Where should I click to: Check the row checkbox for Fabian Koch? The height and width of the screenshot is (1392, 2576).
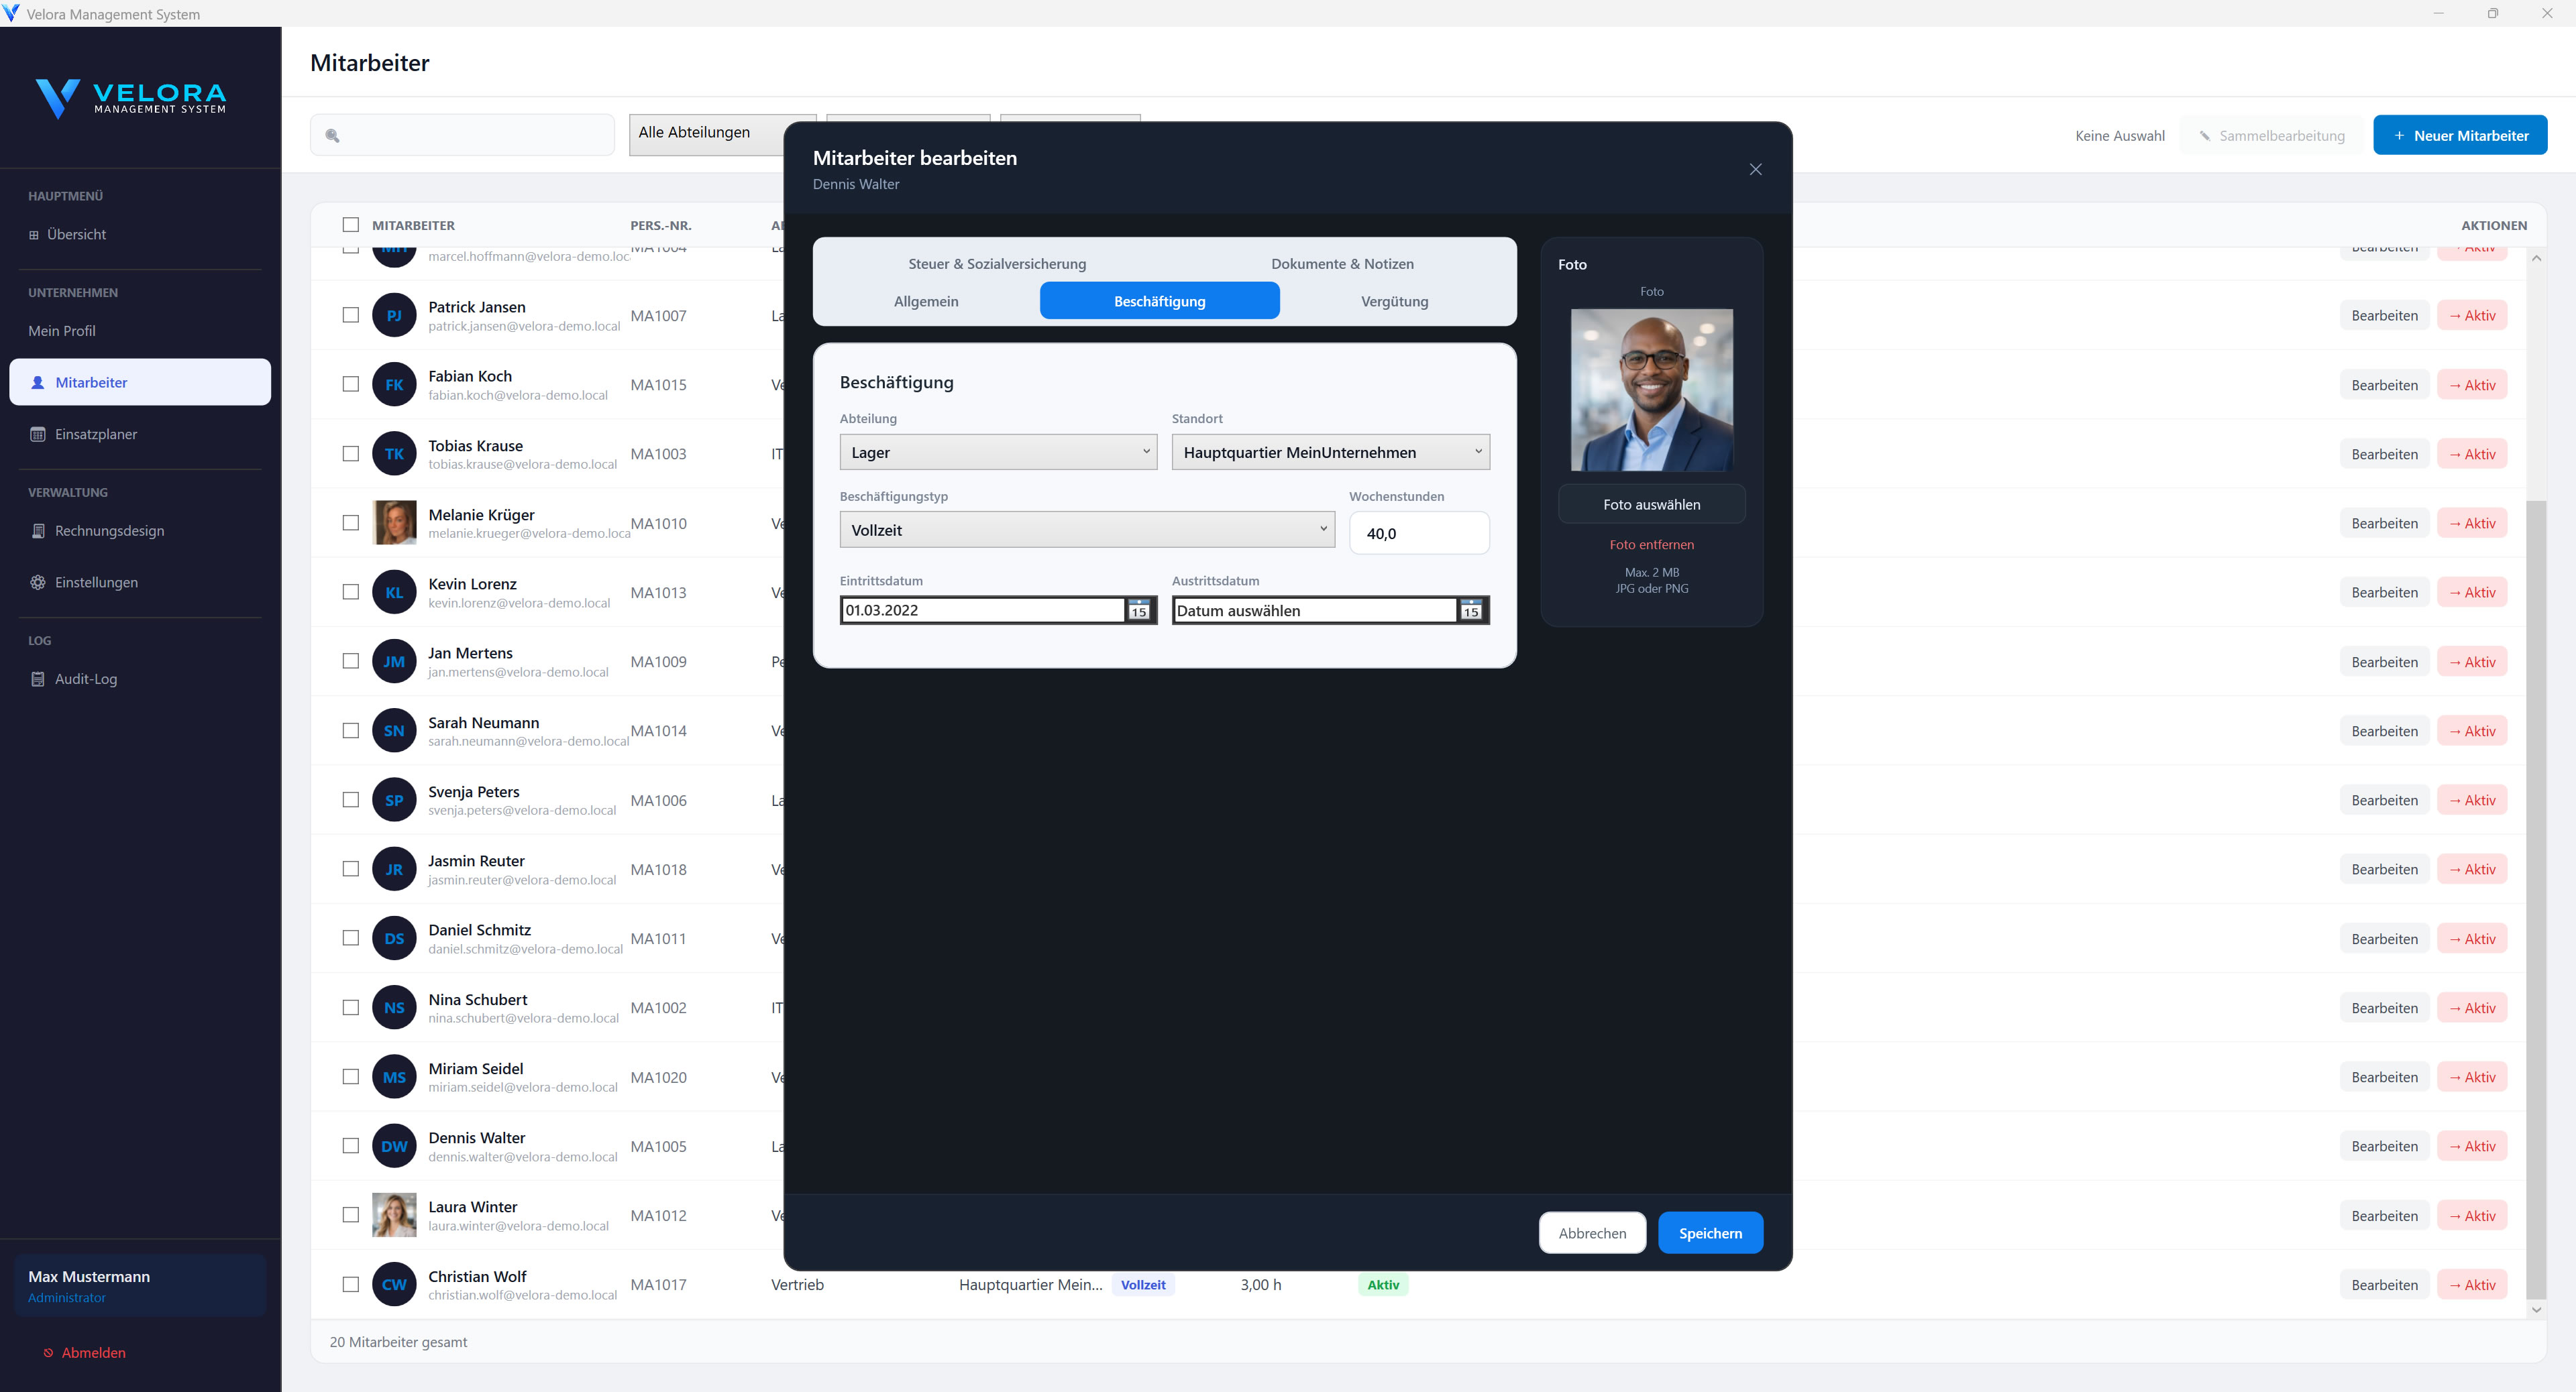(x=351, y=384)
